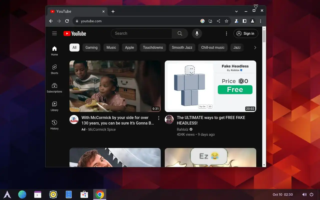Screen dimensions: 320x200
Task: Show more category chips right arrow
Action: pyautogui.click(x=255, y=47)
